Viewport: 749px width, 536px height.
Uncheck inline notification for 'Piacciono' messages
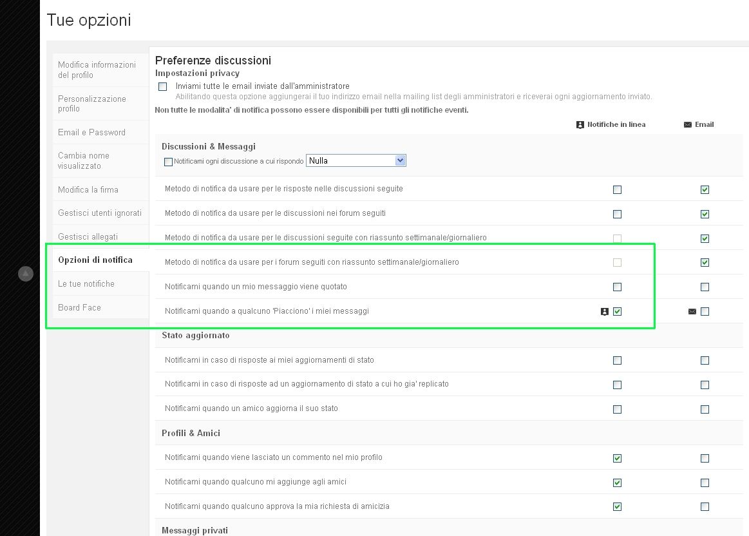618,312
